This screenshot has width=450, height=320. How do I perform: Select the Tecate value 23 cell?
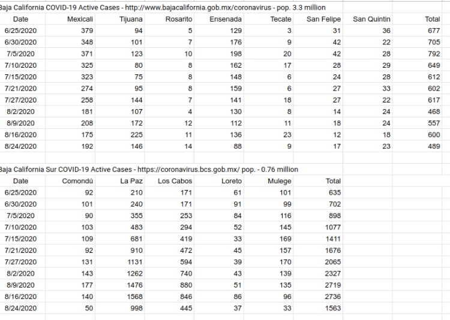268,135
